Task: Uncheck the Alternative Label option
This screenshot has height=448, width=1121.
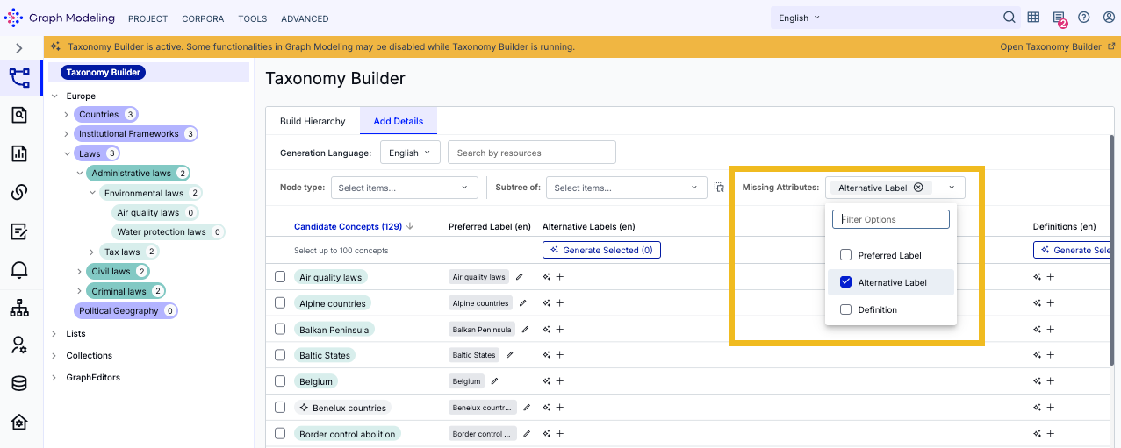Action: coord(846,282)
